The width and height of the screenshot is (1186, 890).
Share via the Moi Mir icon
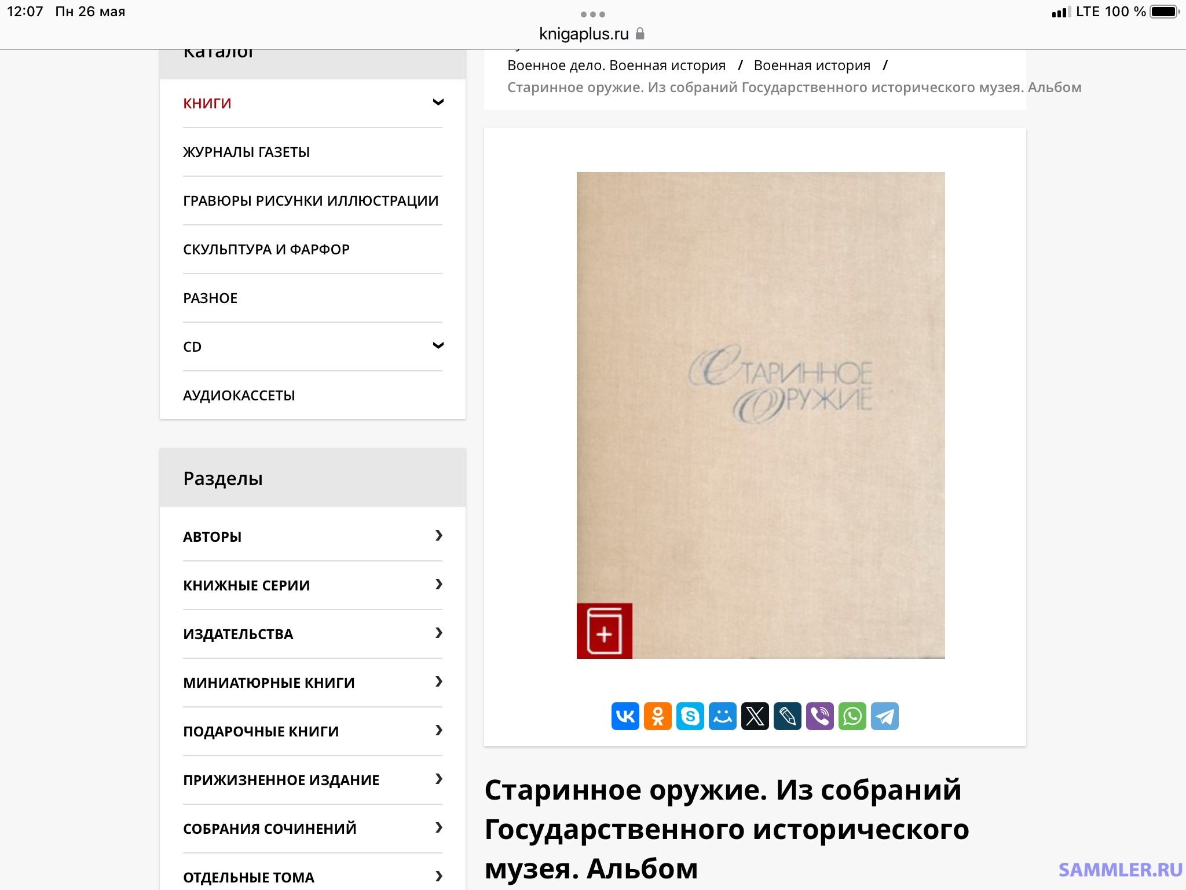723,716
